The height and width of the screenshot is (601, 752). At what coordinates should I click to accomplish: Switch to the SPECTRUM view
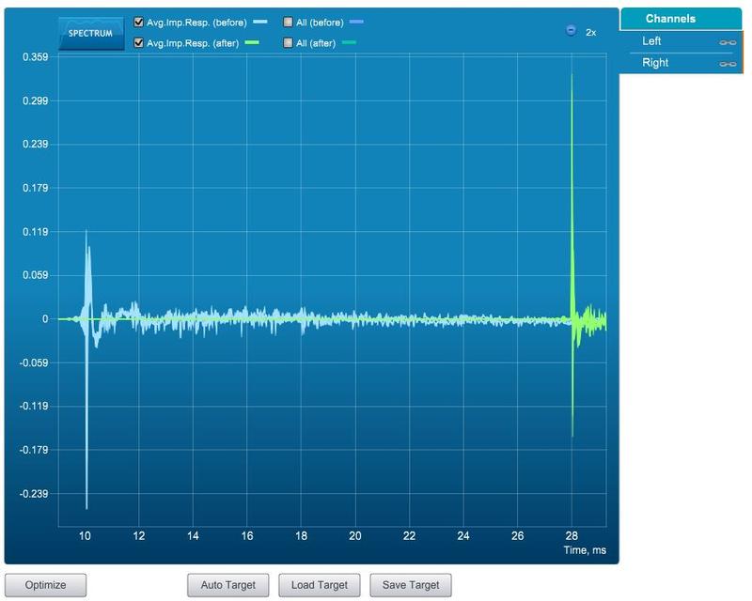tap(91, 34)
